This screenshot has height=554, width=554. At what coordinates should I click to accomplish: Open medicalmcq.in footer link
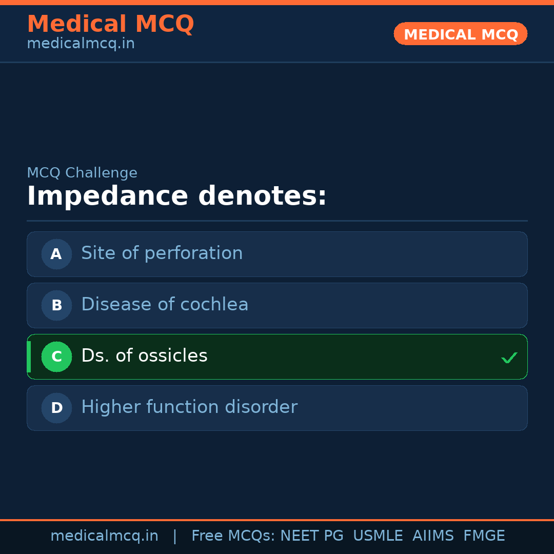pos(105,535)
